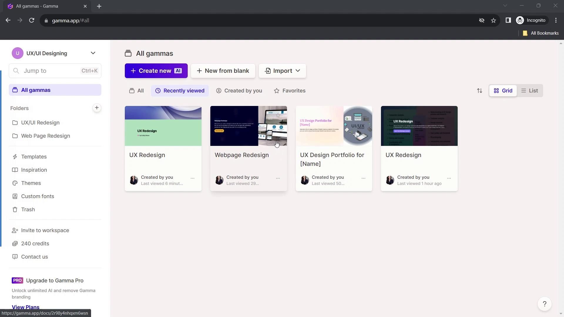The width and height of the screenshot is (564, 317).
Task: Open more options on UX Design Portfolio card
Action: pyautogui.click(x=363, y=178)
